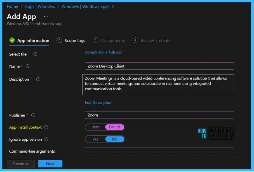The height and width of the screenshot is (172, 254).
Task: Show info tooltip for Select file
Action: (35, 54)
